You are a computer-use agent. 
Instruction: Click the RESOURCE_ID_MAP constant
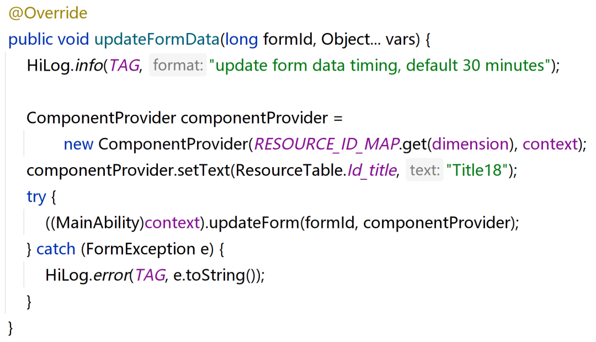[326, 145]
